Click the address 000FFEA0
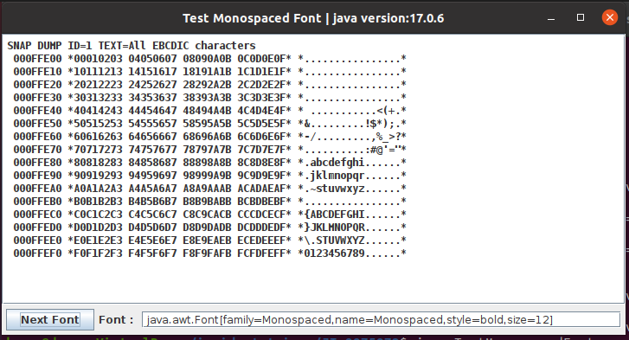The width and height of the screenshot is (629, 340). [x=38, y=189]
